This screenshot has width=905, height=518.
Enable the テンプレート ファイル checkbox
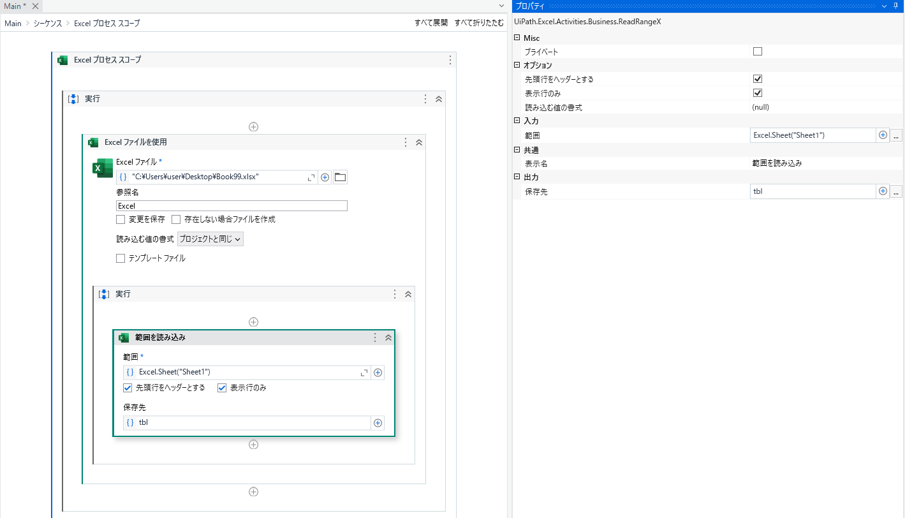(121, 258)
